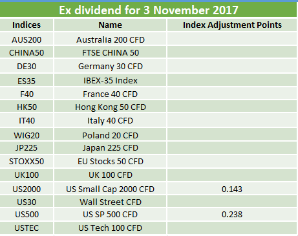Select the Indices column header
The height and width of the screenshot is (236, 298).
(27, 25)
